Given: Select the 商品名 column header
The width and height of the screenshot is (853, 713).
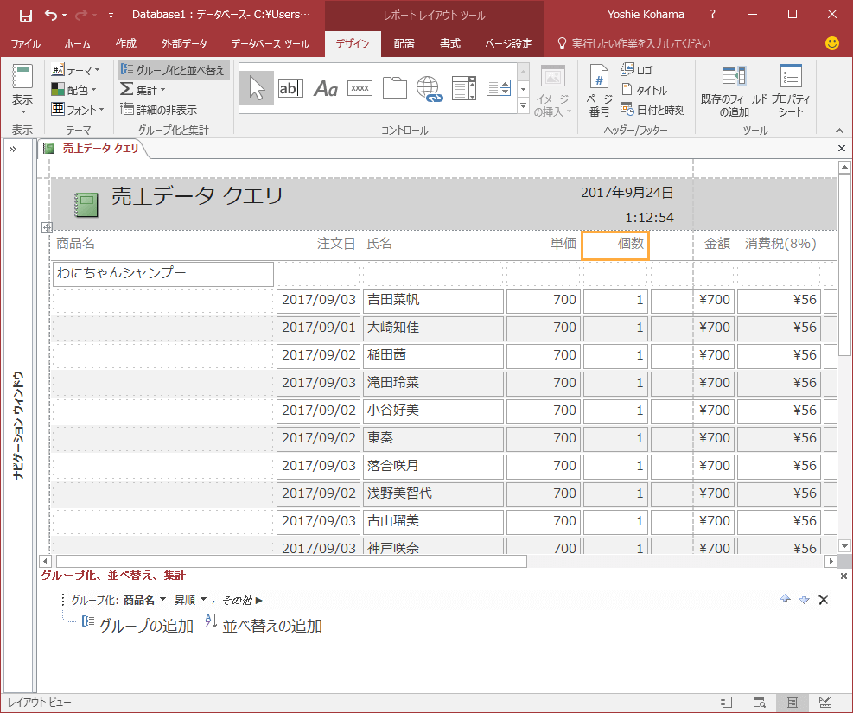Looking at the screenshot, I should click(x=75, y=244).
